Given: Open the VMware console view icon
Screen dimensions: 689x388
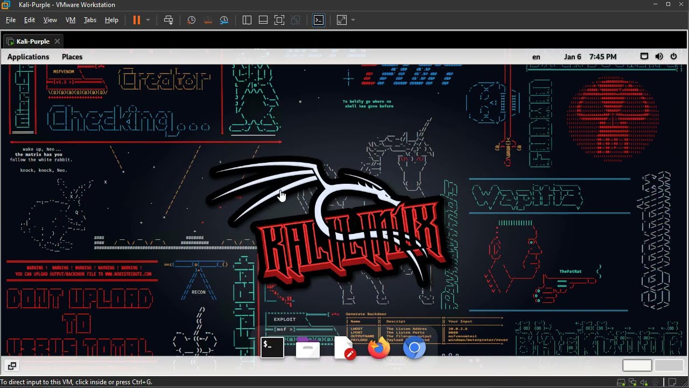Looking at the screenshot, I should coord(319,20).
